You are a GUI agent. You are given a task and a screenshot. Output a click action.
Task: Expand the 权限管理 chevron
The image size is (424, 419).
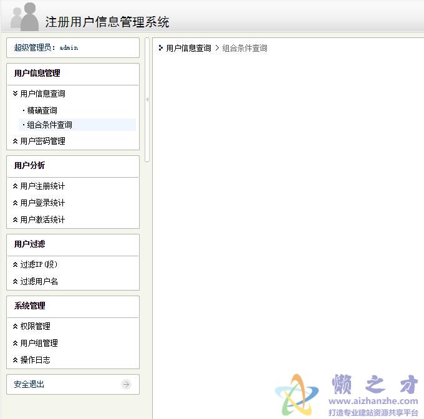[x=15, y=326]
